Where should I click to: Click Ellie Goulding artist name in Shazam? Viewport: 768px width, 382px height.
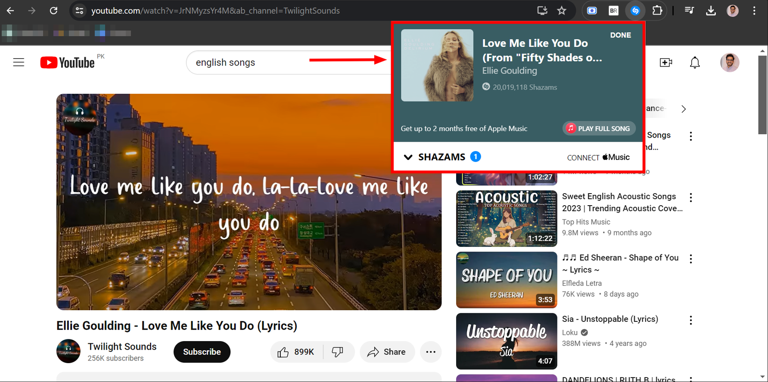tap(510, 71)
